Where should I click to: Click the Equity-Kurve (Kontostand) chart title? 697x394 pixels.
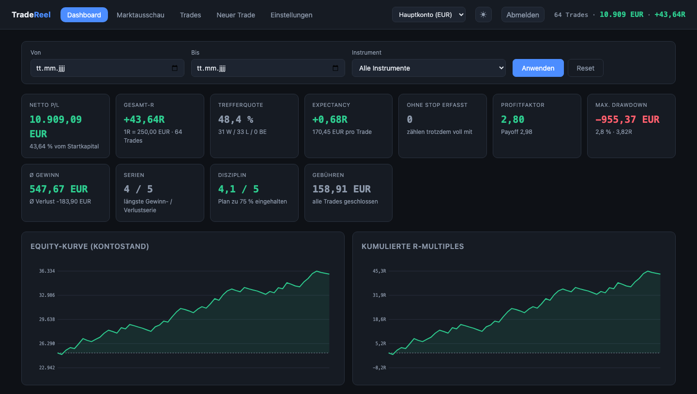point(90,247)
